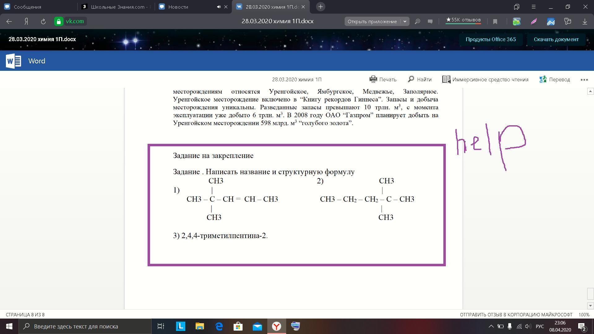Bookmark this page

point(495,21)
